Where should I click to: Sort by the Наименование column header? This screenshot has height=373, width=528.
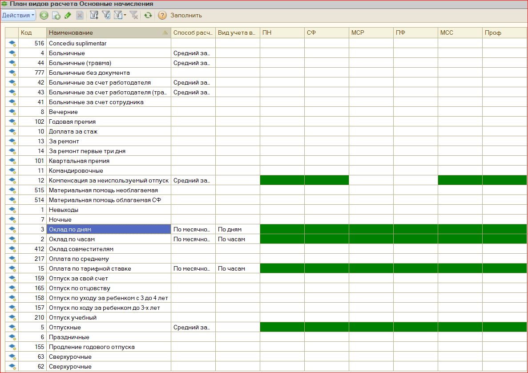(109, 32)
